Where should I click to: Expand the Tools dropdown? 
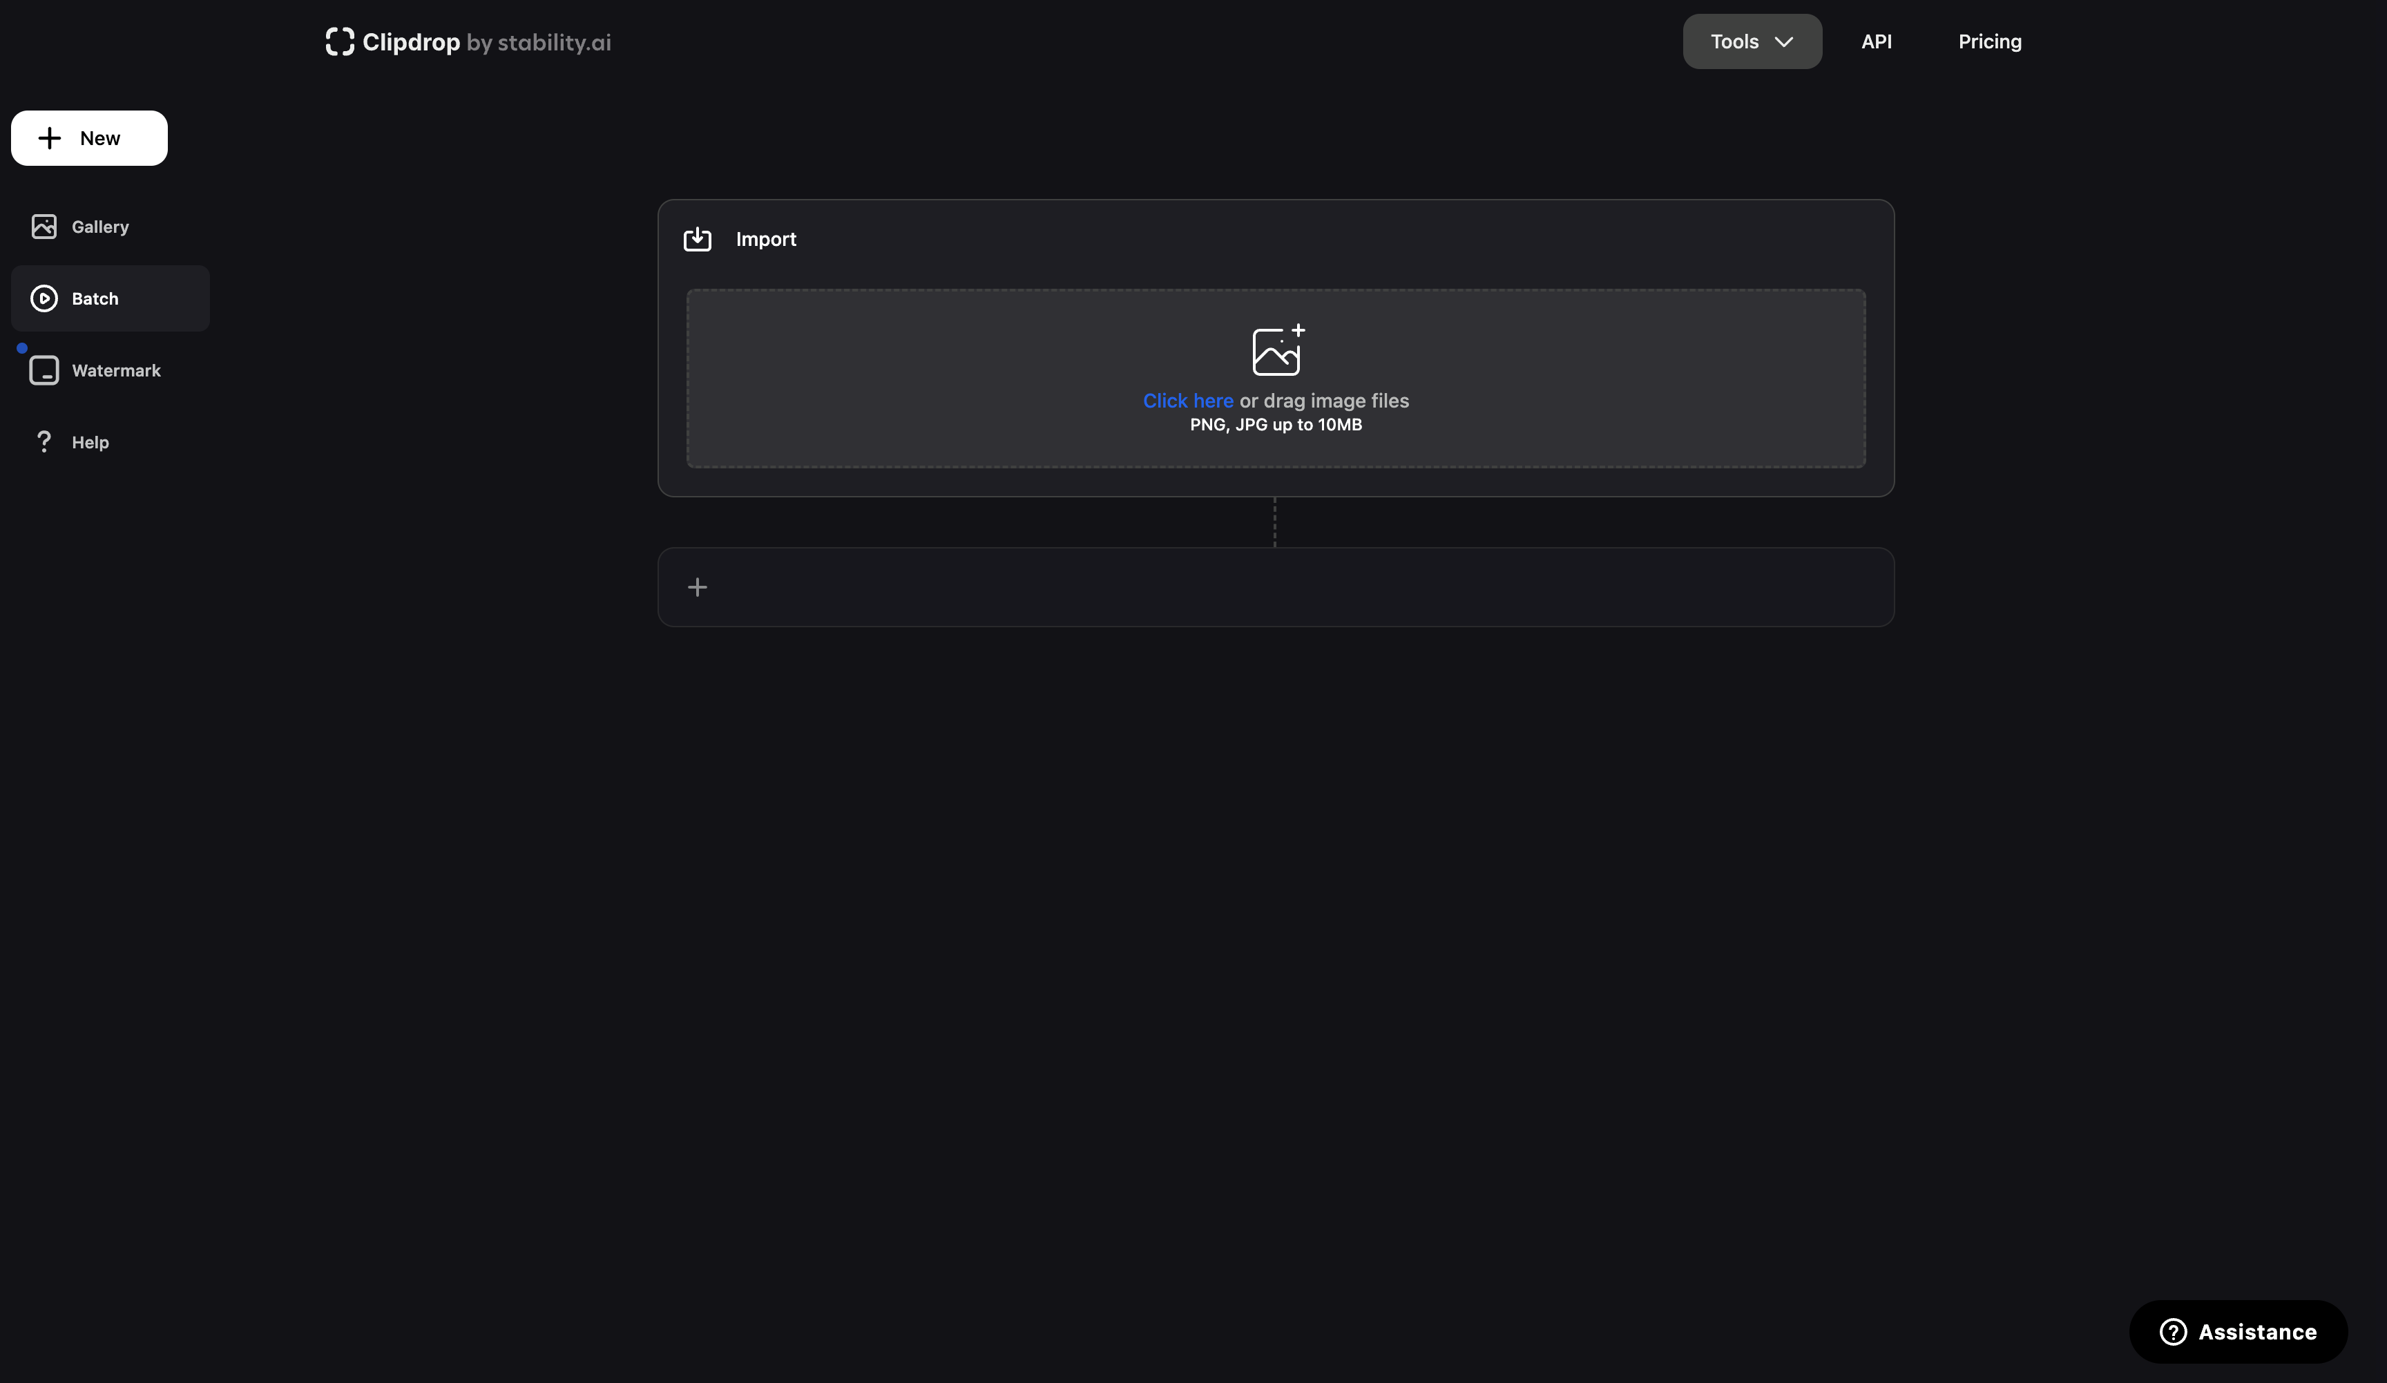[1752, 41]
